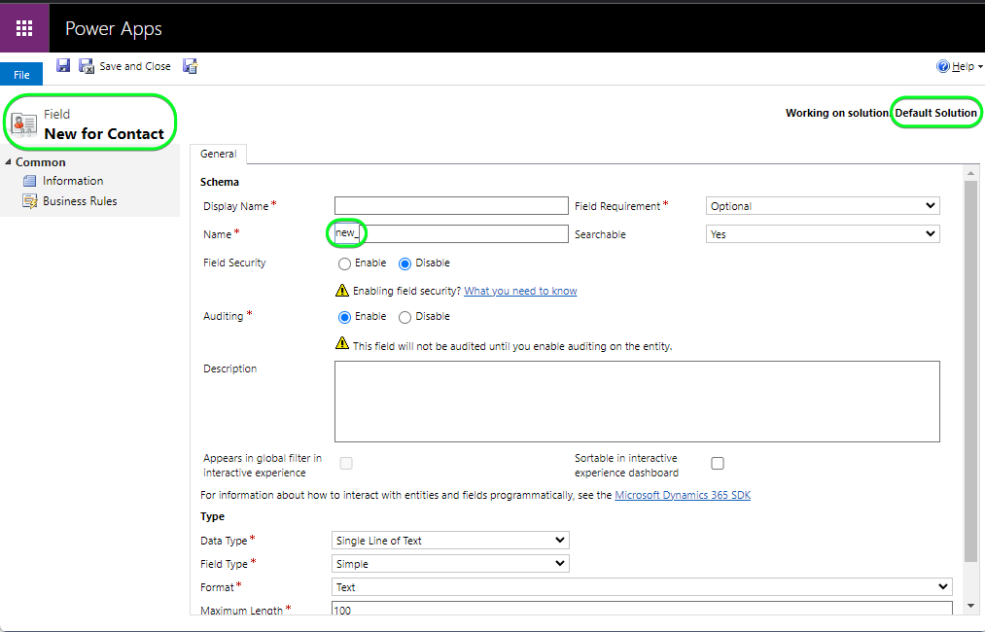Click the Save and Close icon
This screenshot has width=985, height=632.
(87, 66)
